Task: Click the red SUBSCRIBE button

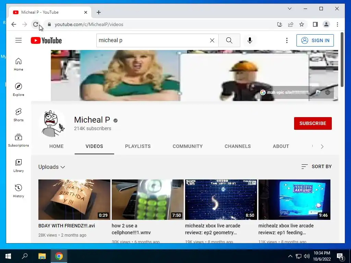Action: (x=313, y=123)
